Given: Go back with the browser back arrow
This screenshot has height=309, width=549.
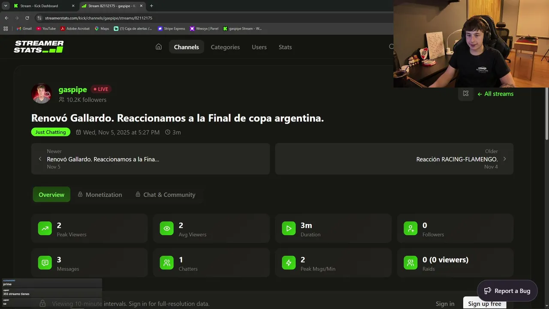Looking at the screenshot, I should [6, 18].
